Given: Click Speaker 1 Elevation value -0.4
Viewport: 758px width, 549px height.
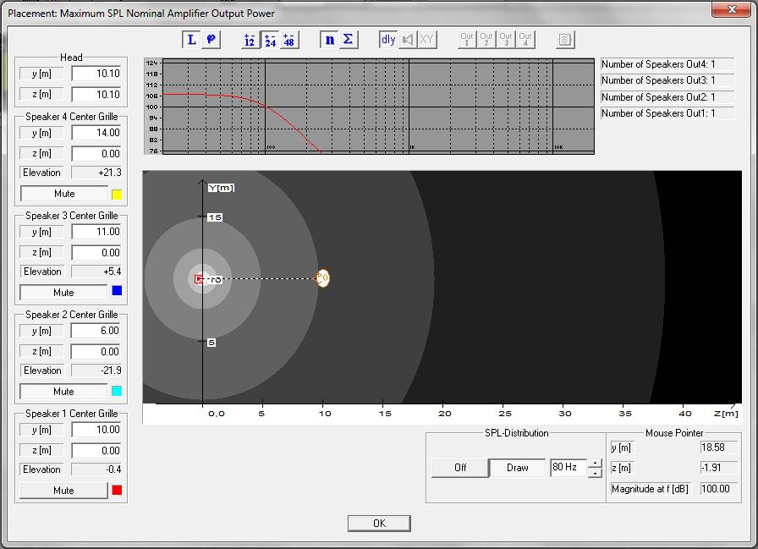Looking at the screenshot, I should 96,469.
